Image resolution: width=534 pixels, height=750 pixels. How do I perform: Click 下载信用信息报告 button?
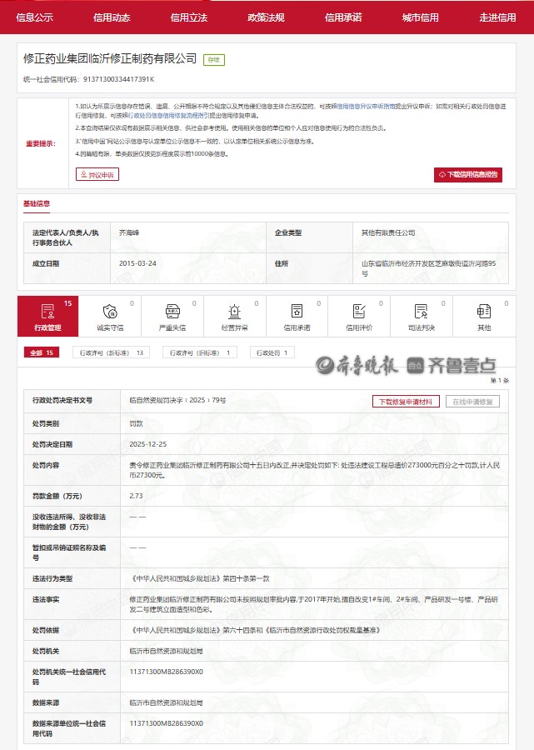coord(468,175)
